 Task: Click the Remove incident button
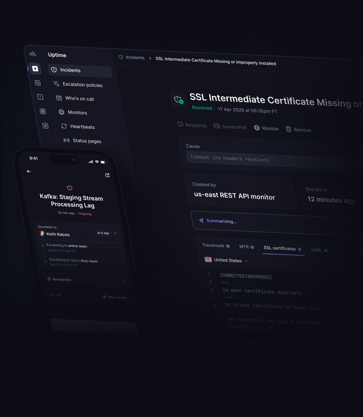[x=298, y=130]
